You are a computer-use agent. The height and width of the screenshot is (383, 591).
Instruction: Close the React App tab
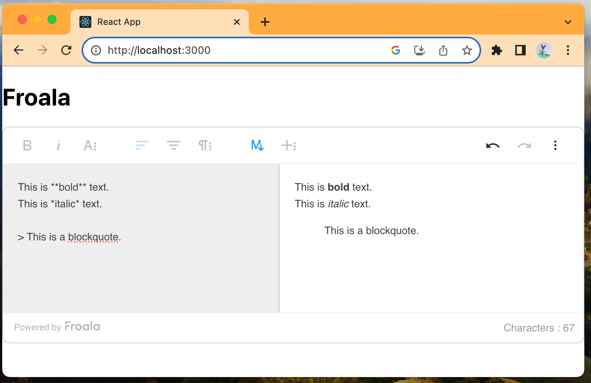click(237, 22)
